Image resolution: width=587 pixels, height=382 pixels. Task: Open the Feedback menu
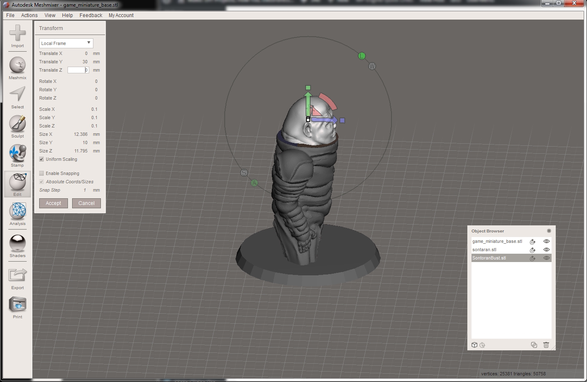coord(91,15)
